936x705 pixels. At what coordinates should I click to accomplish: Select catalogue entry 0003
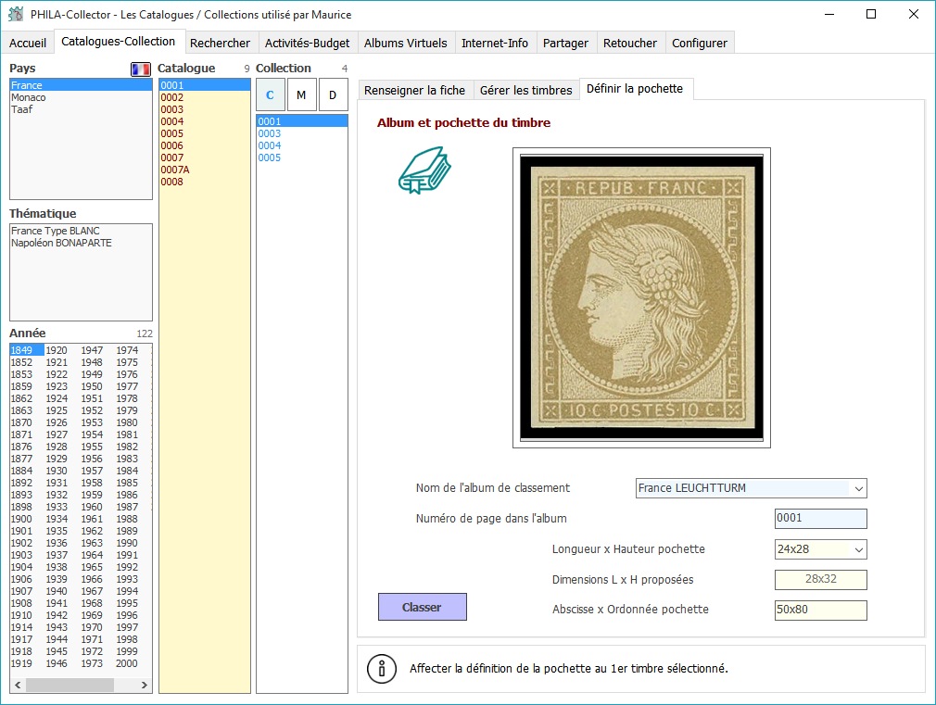pyautogui.click(x=204, y=109)
